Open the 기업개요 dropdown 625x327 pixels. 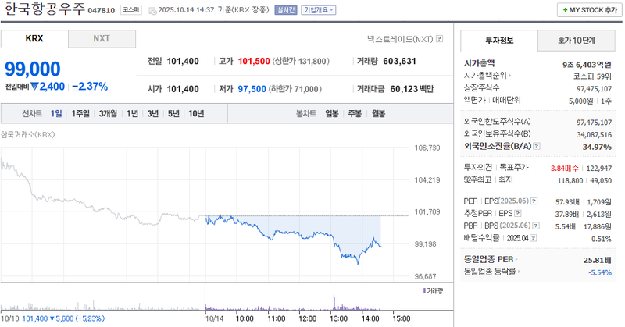pos(318,10)
